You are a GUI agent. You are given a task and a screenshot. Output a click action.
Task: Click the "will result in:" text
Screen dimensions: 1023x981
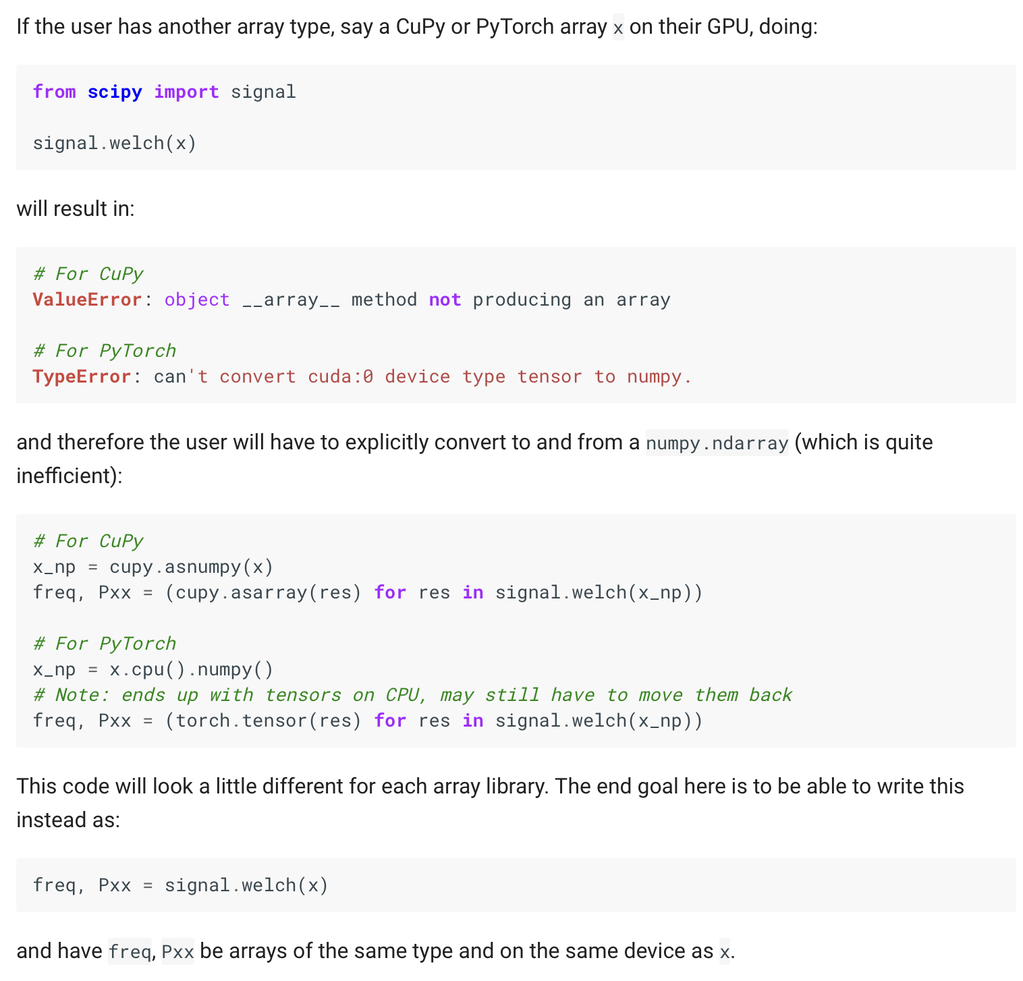point(76,209)
